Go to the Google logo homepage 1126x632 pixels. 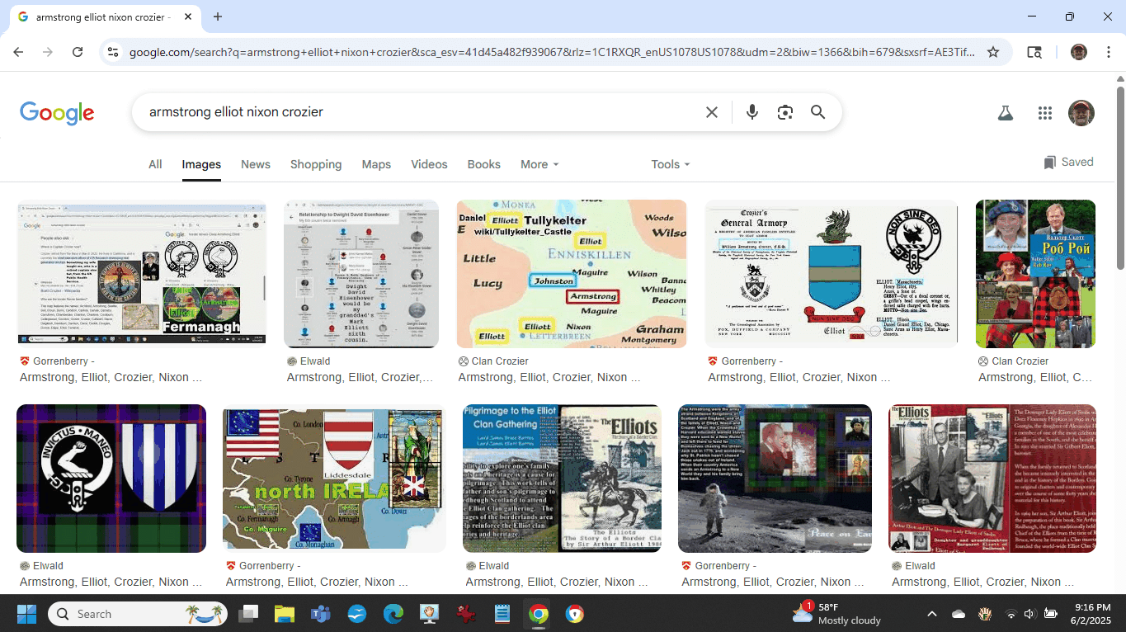[57, 113]
